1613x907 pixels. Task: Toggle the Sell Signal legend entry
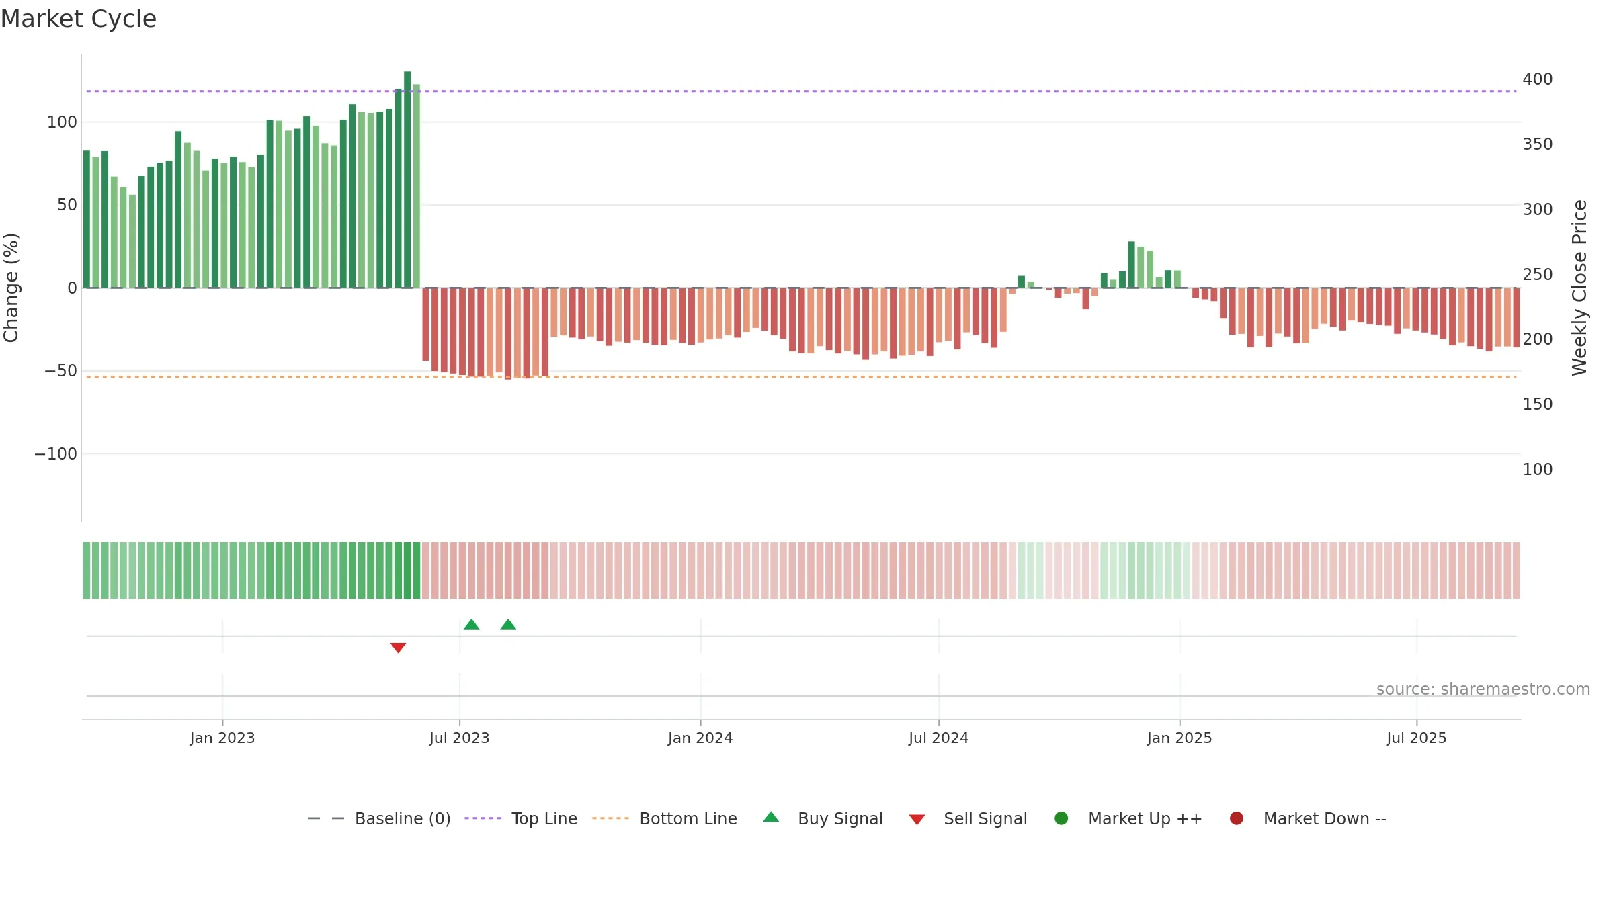point(968,818)
